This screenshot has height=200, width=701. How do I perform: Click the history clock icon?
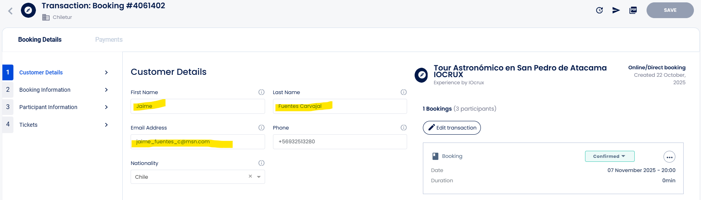tap(599, 10)
